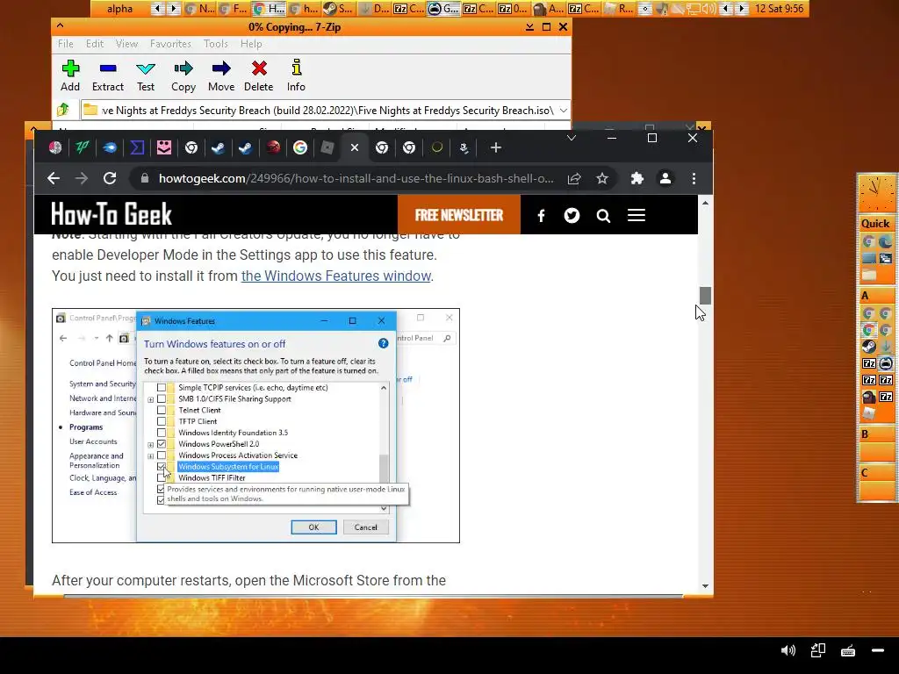Screen dimensions: 899x674
Task: Open How-To Geek's Twitter page
Action: 572,216
